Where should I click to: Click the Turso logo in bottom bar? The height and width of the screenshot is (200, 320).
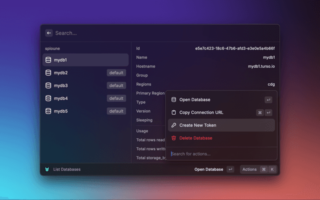pos(47,169)
